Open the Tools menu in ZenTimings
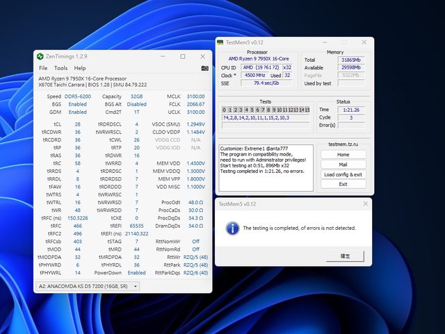The height and width of the screenshot is (334, 445). click(x=61, y=68)
